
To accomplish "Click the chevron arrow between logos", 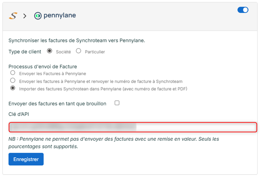I will click(x=25, y=16).
